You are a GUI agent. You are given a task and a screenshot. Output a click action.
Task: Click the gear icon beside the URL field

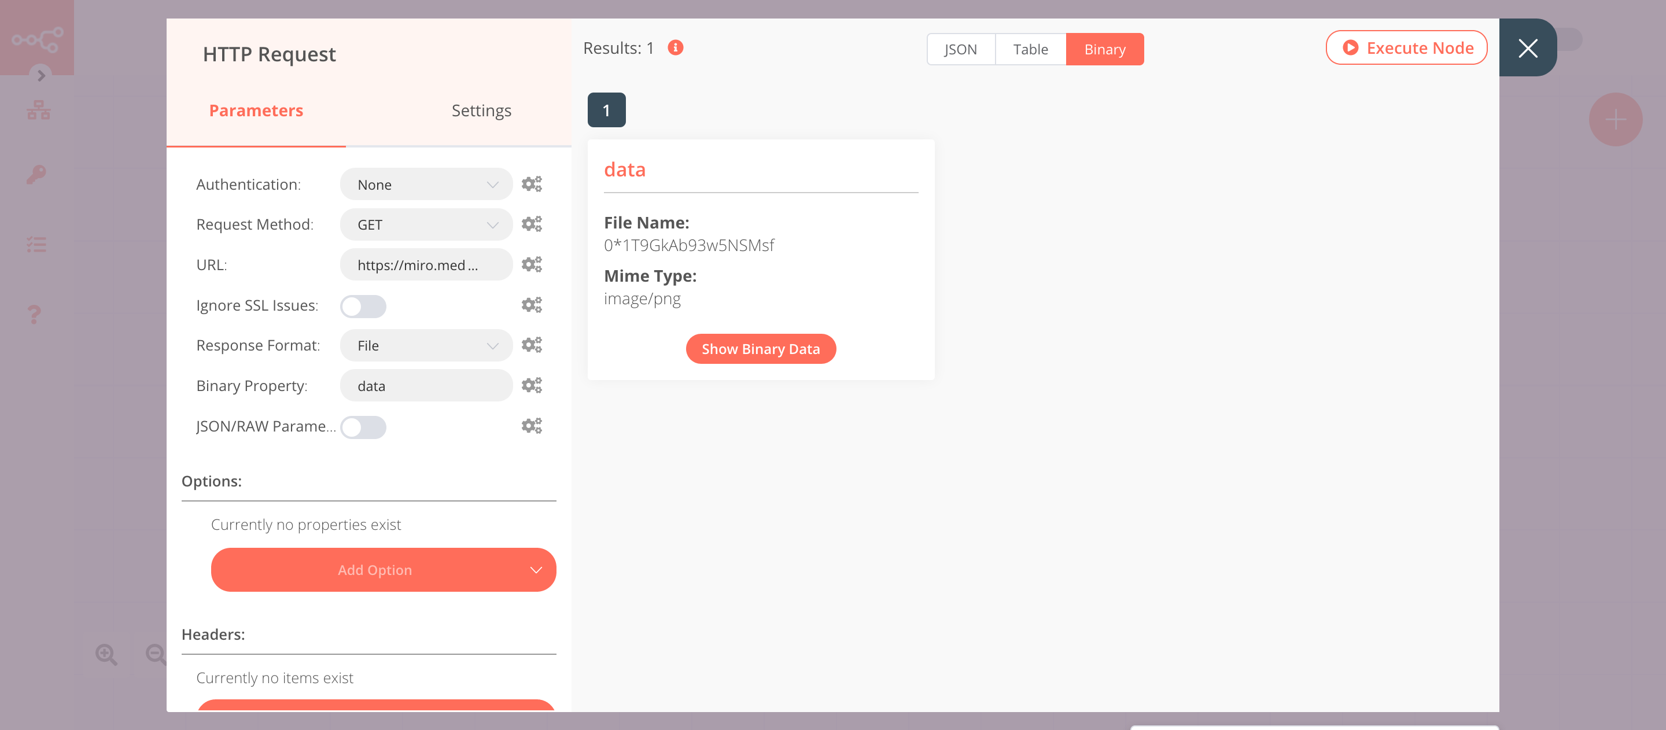[532, 264]
